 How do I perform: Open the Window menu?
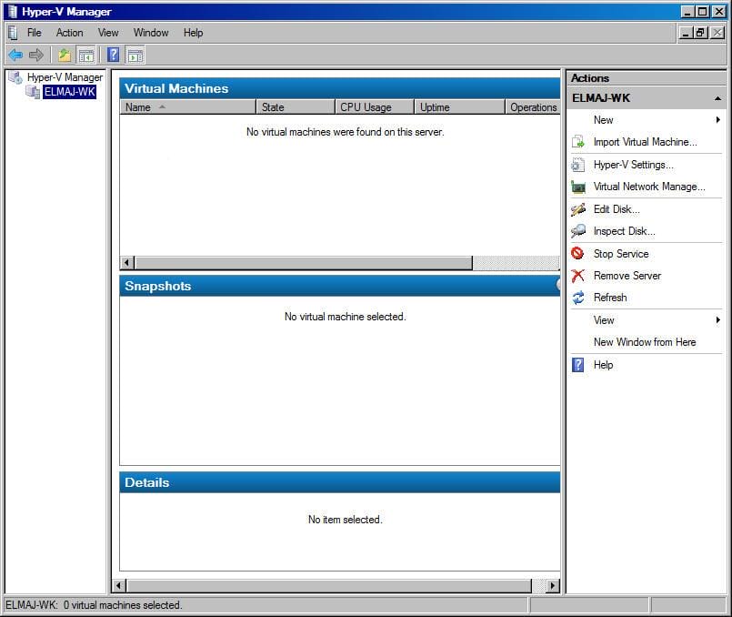151,33
